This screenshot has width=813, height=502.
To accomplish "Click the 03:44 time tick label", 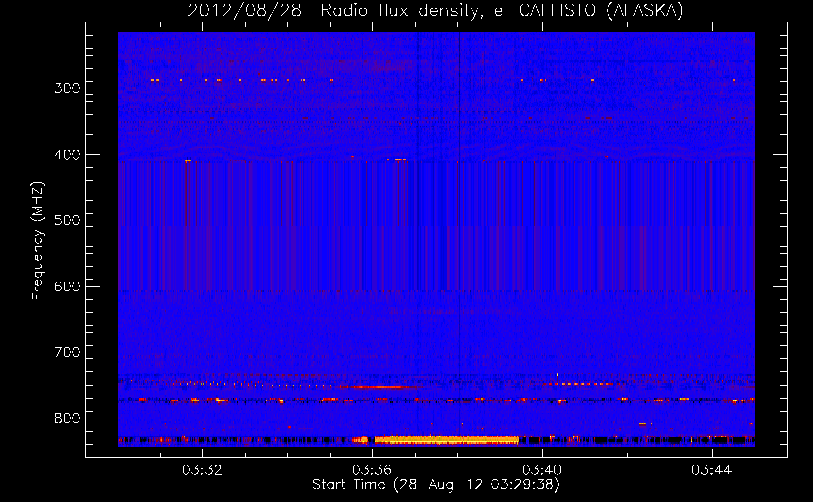I will click(712, 470).
